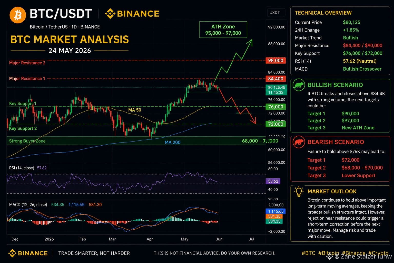Click the 'RSI (14, close)' indicator label

22,168
